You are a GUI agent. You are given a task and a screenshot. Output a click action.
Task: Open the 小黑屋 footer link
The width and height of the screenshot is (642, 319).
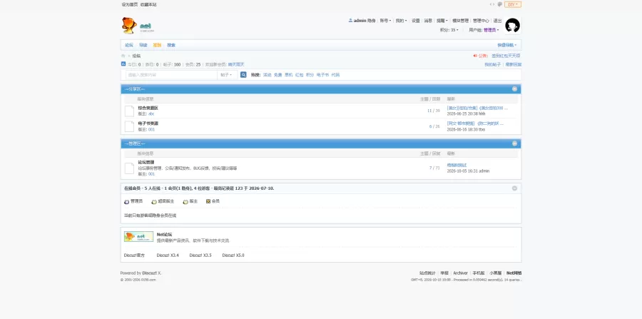click(496, 273)
